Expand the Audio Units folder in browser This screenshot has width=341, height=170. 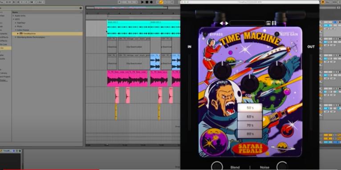click(x=13, y=16)
